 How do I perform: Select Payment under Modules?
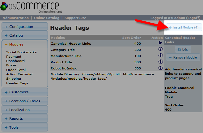(14, 56)
